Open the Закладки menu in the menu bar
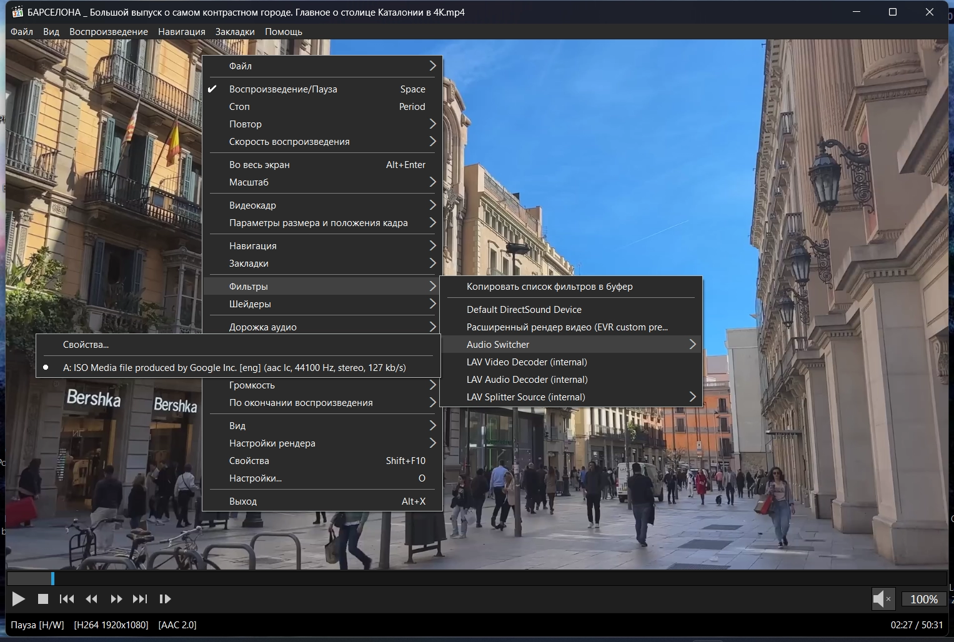Image resolution: width=954 pixels, height=642 pixels. (x=235, y=32)
